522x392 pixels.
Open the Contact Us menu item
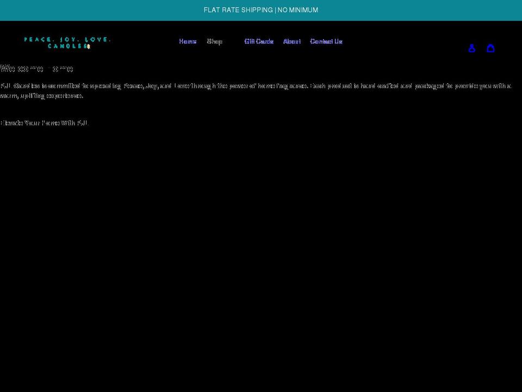point(326,41)
